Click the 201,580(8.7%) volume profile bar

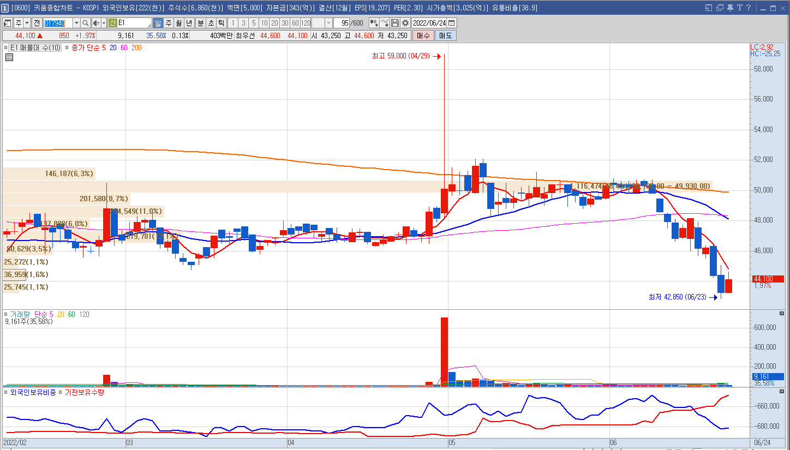(66, 199)
